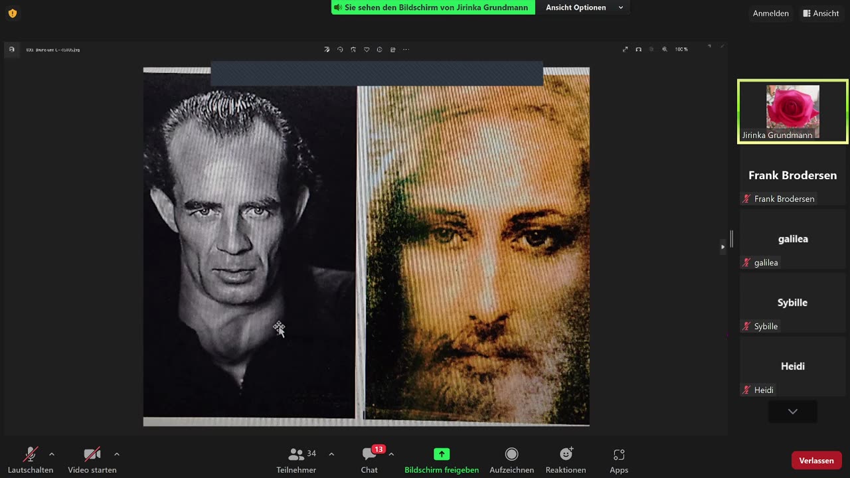Open the three-dots more menu in viewer
Image resolution: width=850 pixels, height=478 pixels.
(x=406, y=49)
